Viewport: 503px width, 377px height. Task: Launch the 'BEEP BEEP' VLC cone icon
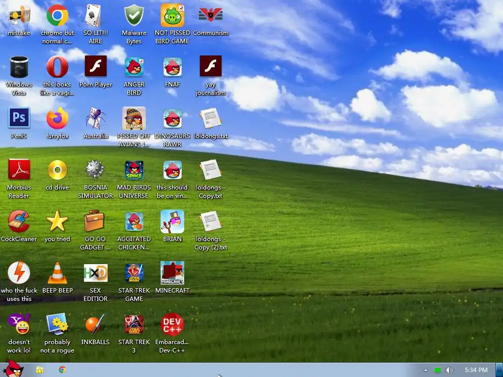57,273
